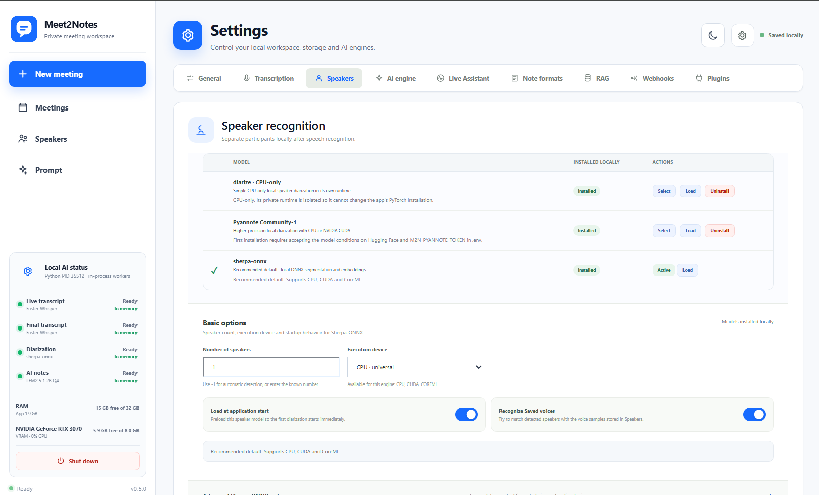Image resolution: width=819 pixels, height=495 pixels.
Task: Click the Transcription microphone icon
Action: (247, 78)
